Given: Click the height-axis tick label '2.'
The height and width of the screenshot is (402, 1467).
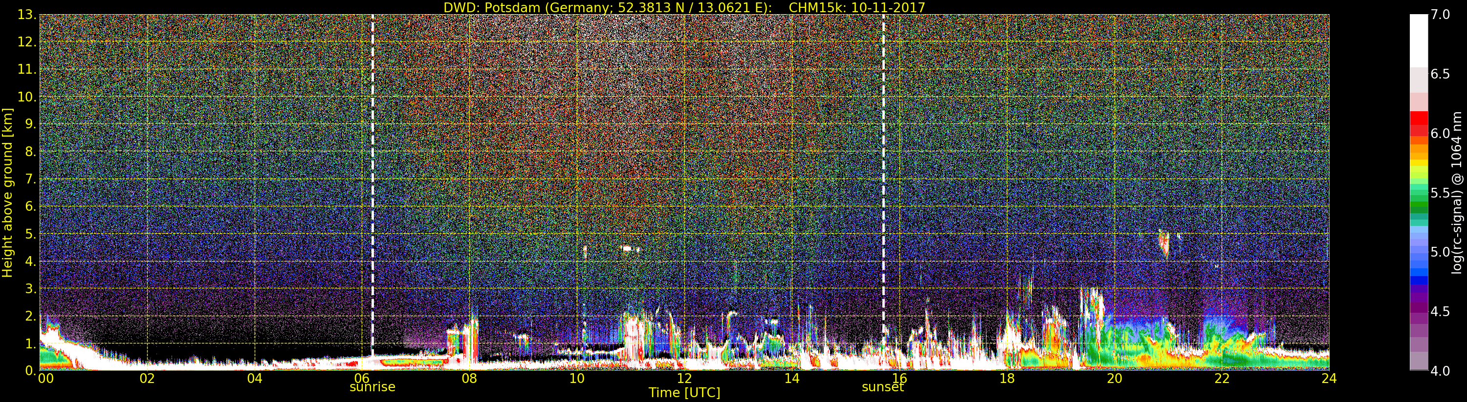Looking at the screenshot, I should 31,316.
